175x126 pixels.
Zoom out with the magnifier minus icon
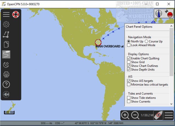point(135,115)
